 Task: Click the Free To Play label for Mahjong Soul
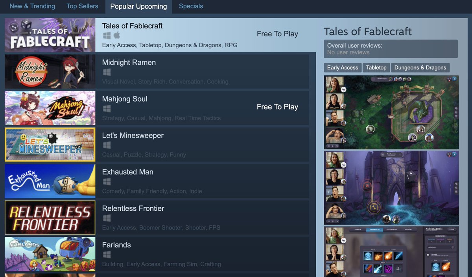click(277, 107)
